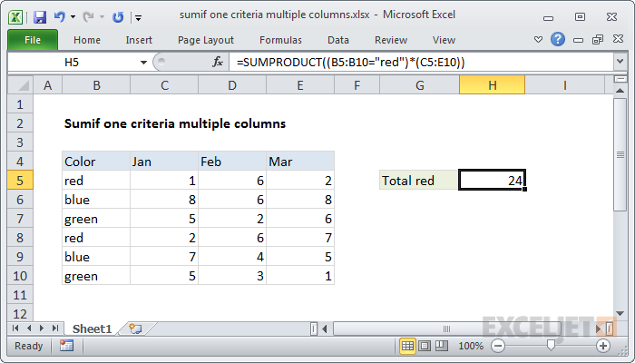Click the zoom slider handle
This screenshot has width=635, height=363.
[551, 345]
